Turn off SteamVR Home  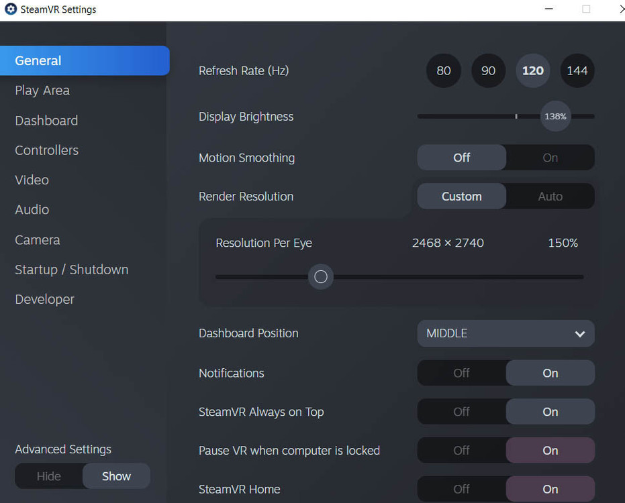(x=462, y=489)
